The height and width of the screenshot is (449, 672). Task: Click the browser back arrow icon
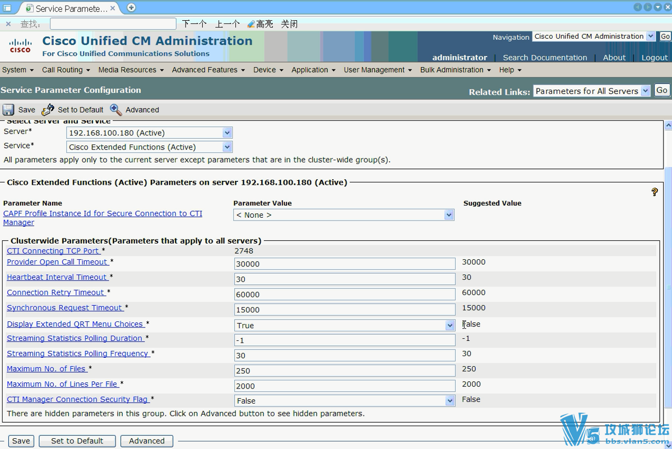pyautogui.click(x=638, y=7)
